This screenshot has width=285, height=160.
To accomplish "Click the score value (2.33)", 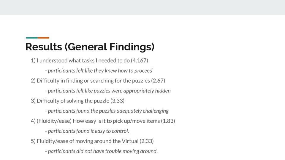I will click(x=147, y=141).
